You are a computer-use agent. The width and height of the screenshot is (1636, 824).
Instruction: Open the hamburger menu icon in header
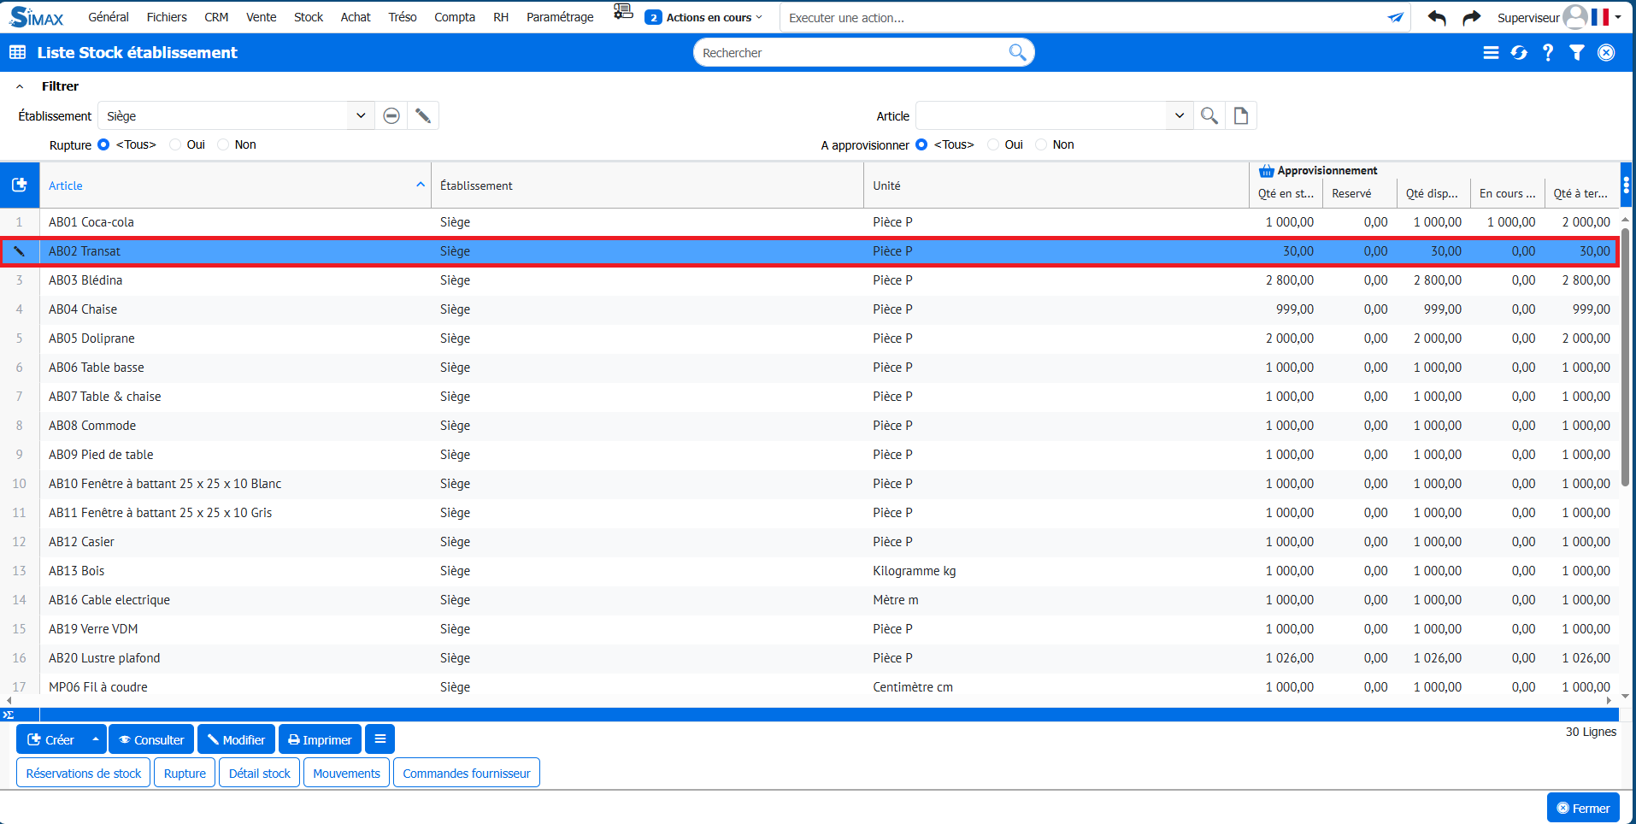1491,53
